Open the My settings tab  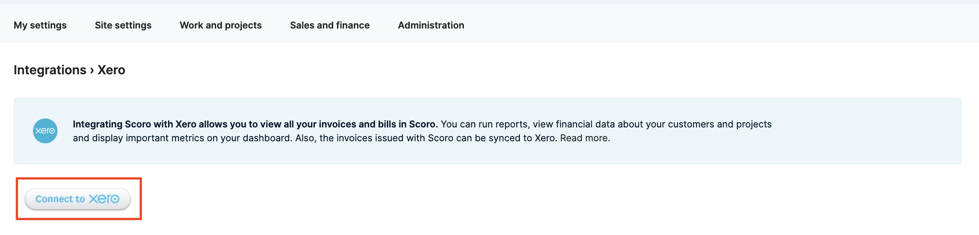pyautogui.click(x=40, y=25)
